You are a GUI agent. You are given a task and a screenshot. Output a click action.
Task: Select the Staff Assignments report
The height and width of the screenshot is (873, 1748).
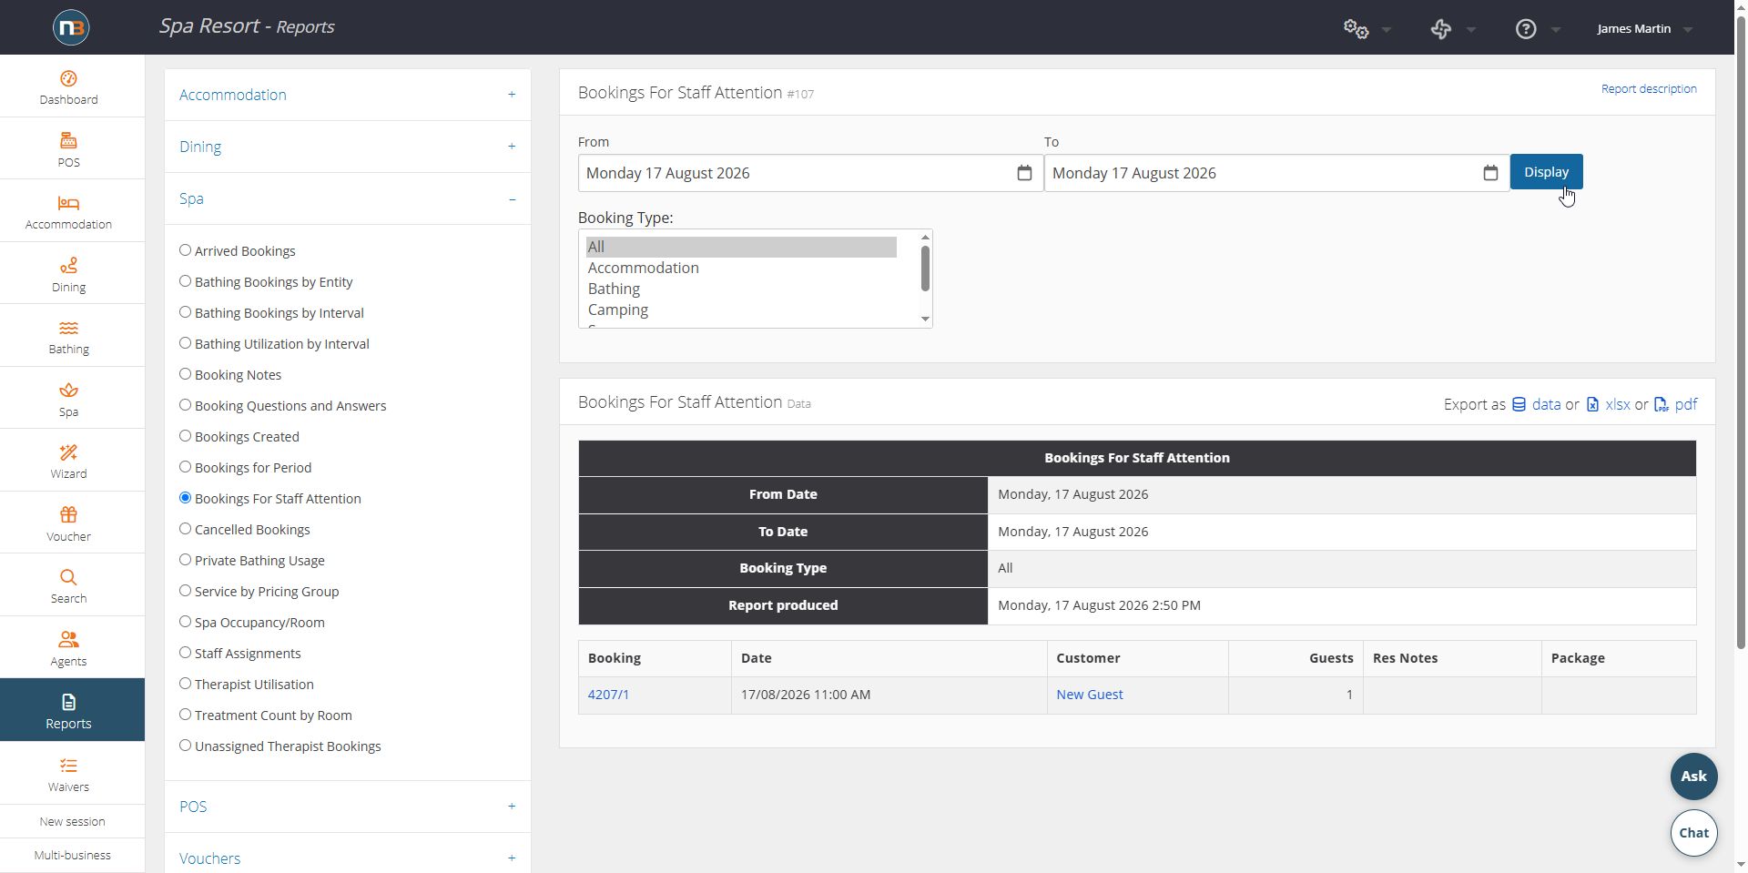pyautogui.click(x=185, y=653)
